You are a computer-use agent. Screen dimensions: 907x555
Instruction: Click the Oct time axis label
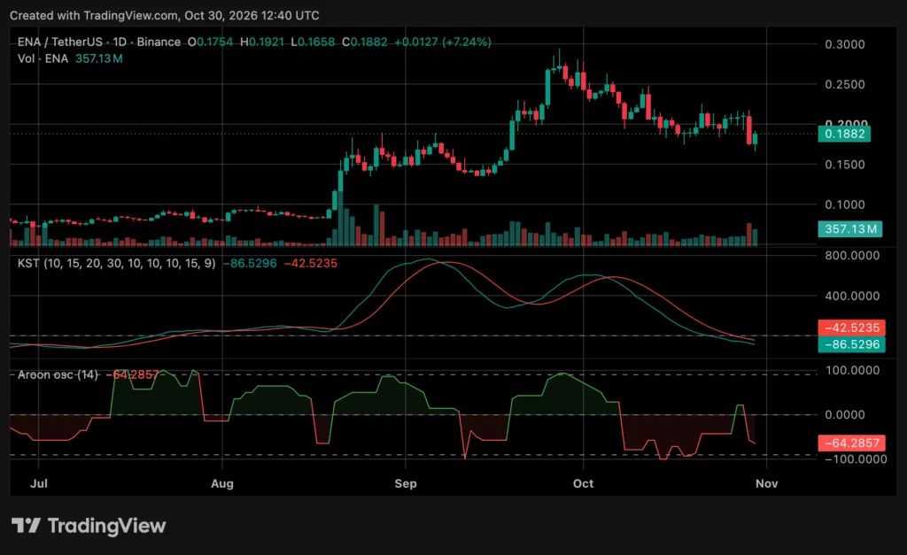(583, 483)
